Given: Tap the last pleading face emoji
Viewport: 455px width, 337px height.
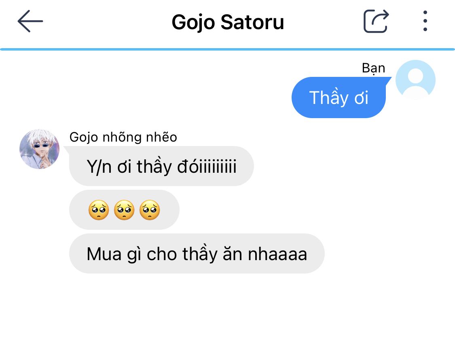Looking at the screenshot, I should (x=150, y=210).
